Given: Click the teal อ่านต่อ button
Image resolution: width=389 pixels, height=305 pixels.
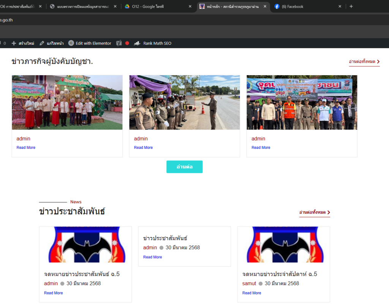Looking at the screenshot, I should pyautogui.click(x=184, y=167).
